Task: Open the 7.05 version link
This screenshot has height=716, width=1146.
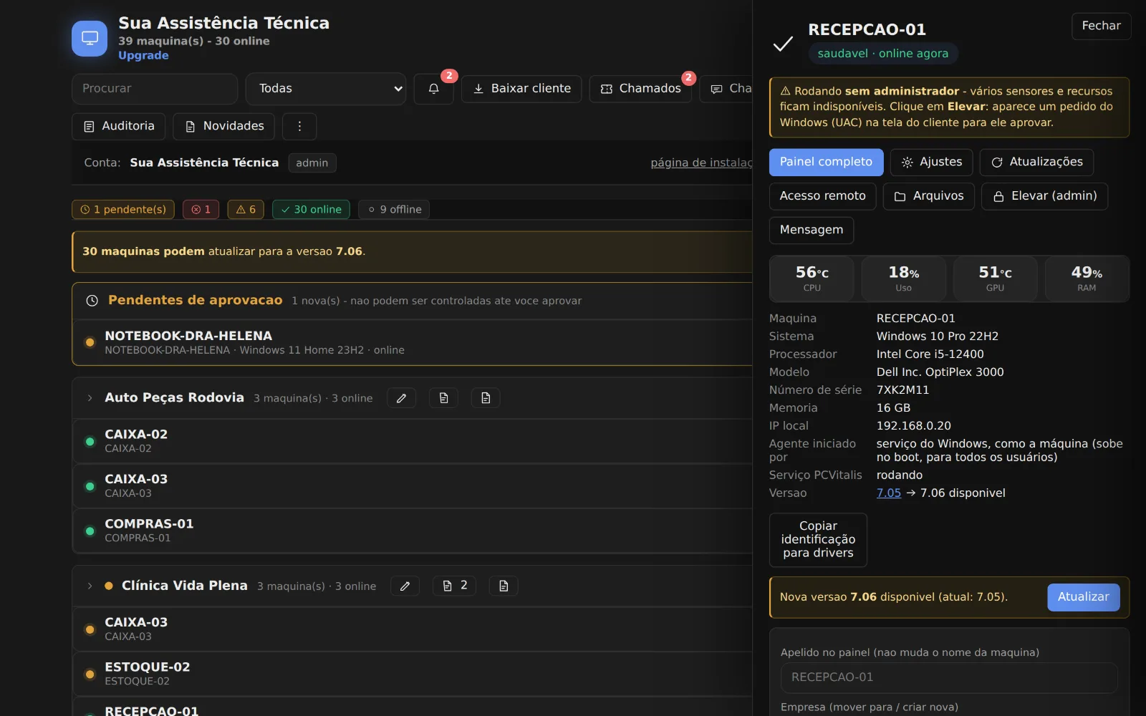Action: 888,493
